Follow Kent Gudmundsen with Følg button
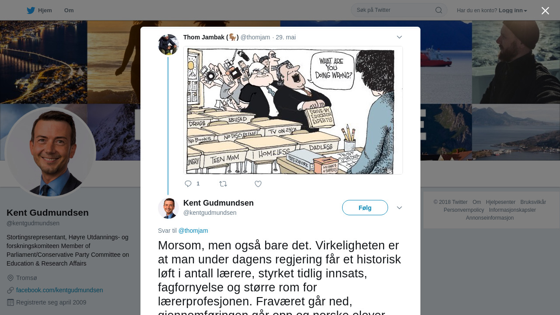The image size is (560, 315). [365, 208]
